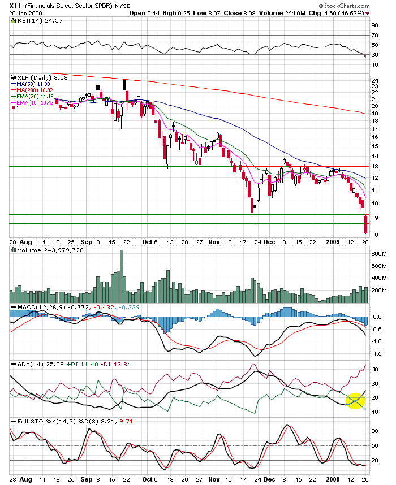Click the ADX(14) 25.08 label

point(41,365)
